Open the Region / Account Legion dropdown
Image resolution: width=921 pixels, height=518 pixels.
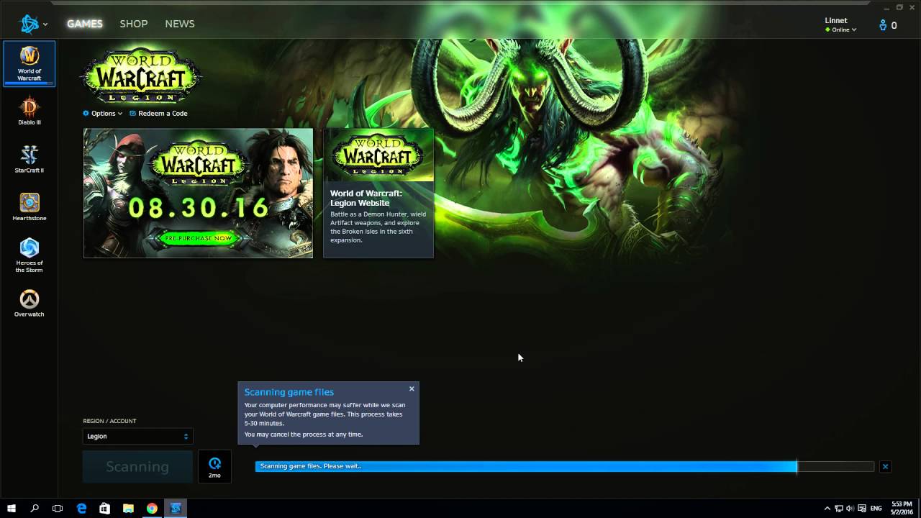pyautogui.click(x=137, y=436)
